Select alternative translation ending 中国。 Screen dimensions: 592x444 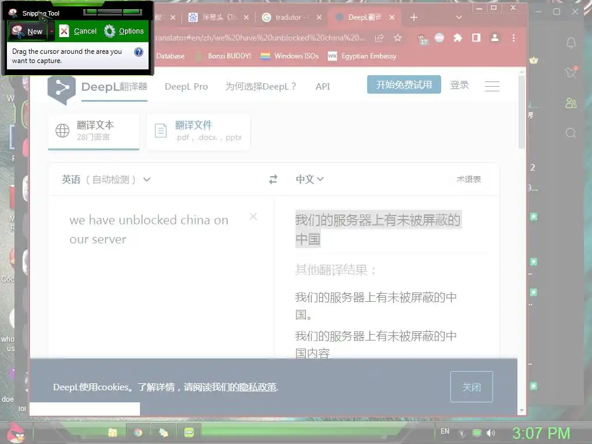coord(376,306)
